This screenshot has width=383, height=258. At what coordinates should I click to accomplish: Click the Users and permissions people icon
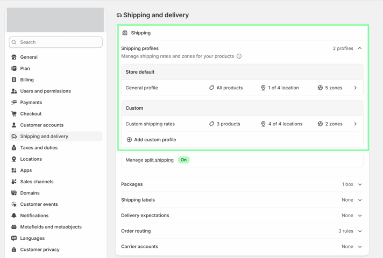pos(14,91)
